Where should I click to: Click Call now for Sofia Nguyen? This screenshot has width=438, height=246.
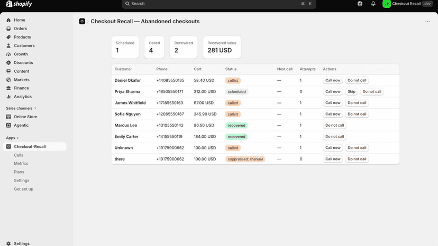[333, 114]
